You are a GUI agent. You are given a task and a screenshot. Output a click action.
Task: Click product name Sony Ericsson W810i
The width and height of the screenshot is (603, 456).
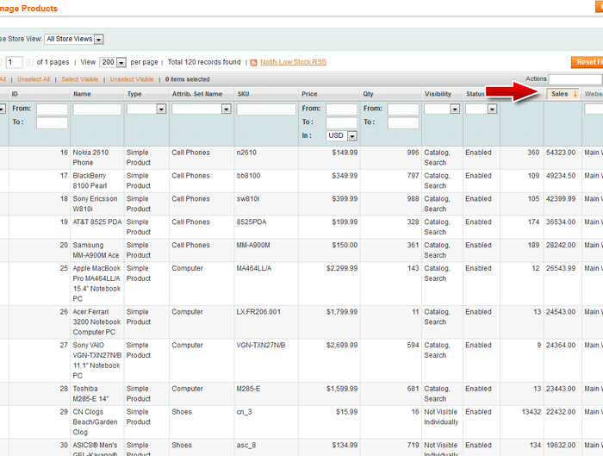(x=95, y=203)
